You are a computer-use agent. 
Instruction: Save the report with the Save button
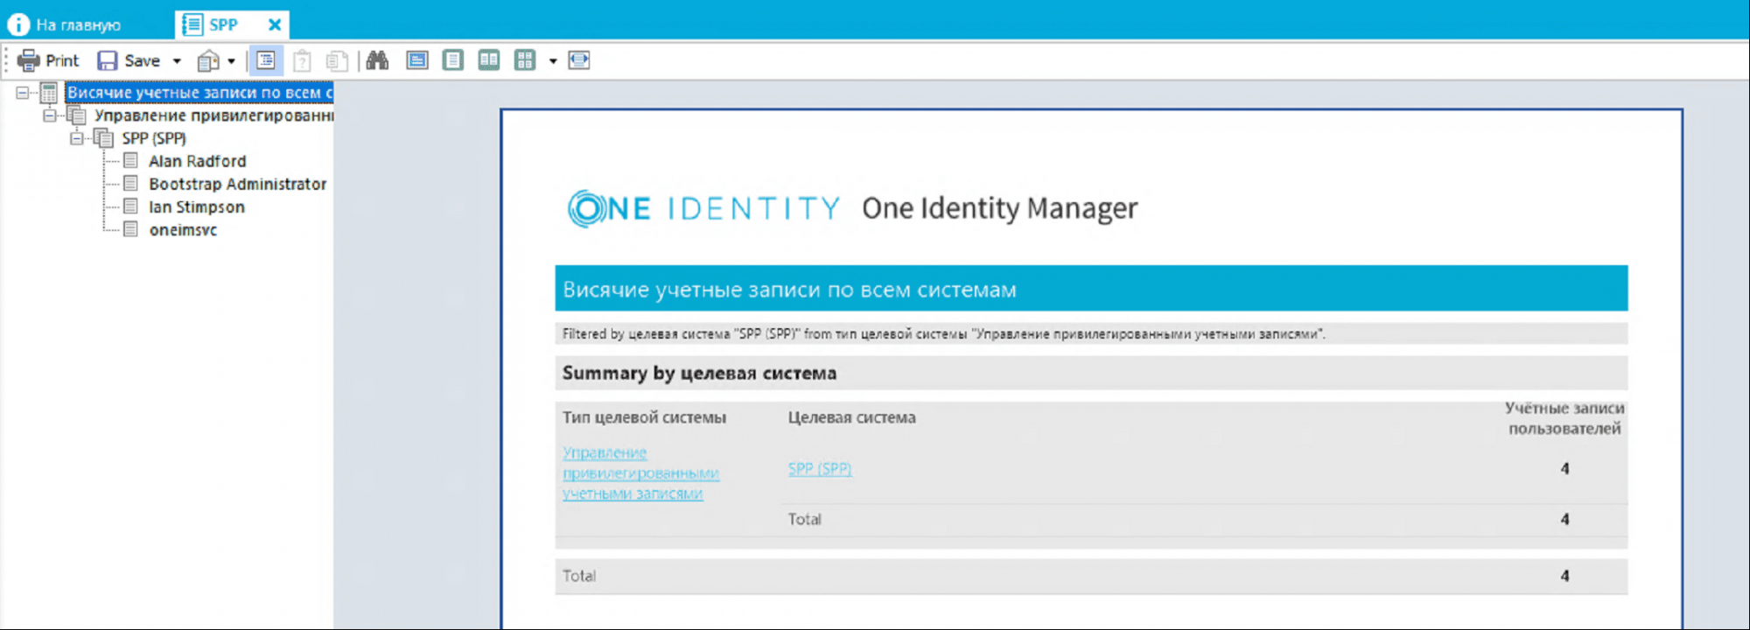129,60
